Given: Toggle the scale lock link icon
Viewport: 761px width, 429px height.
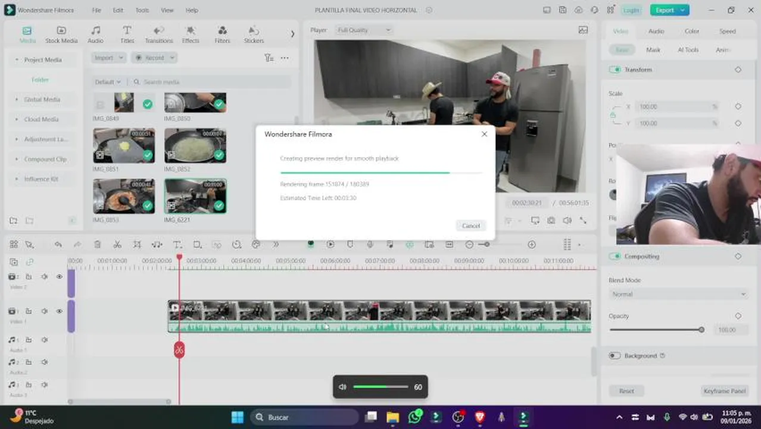Looking at the screenshot, I should point(613,114).
